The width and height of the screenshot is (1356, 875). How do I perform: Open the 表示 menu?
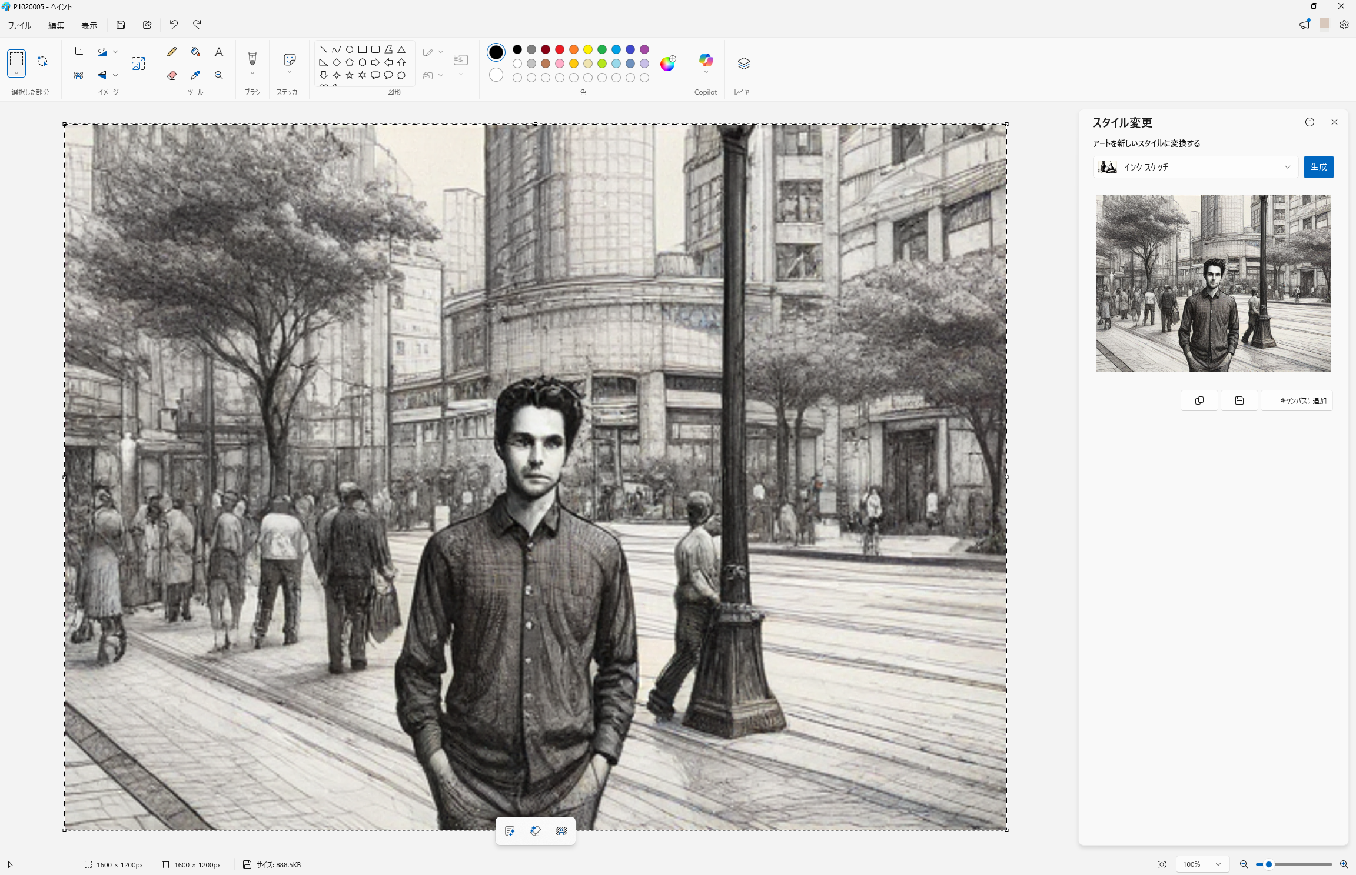(x=89, y=25)
